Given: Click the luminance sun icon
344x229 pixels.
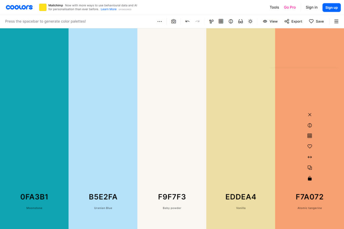Looking at the screenshot, I should point(250,21).
